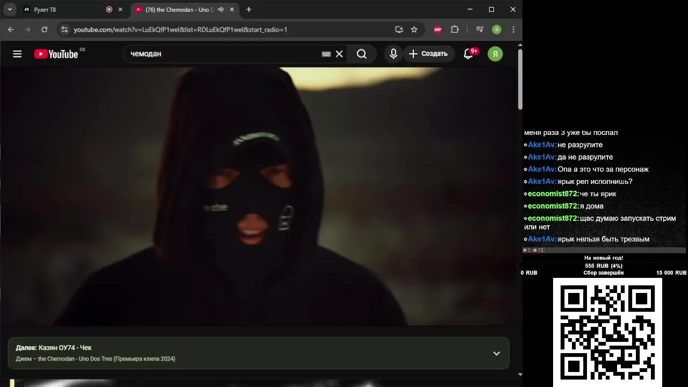View site information icon in address bar
Screen dimensions: 688x387
tap(64, 30)
